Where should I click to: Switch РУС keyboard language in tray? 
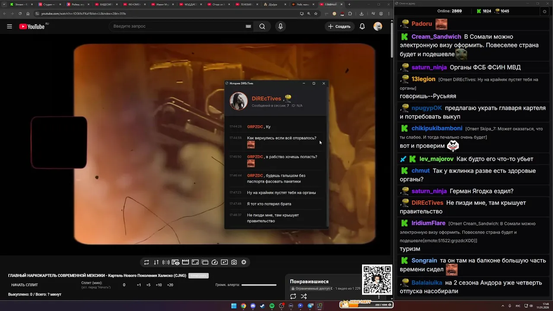(x=518, y=306)
